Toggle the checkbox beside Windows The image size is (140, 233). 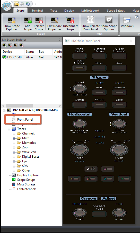[x=137, y=17]
